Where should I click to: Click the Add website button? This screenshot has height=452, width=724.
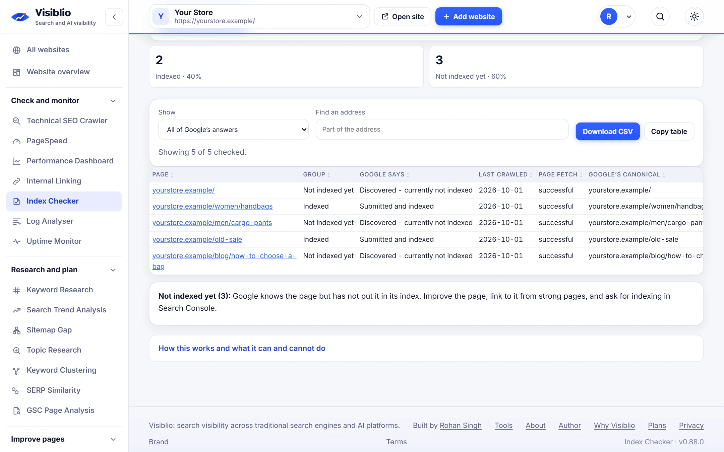tap(469, 16)
